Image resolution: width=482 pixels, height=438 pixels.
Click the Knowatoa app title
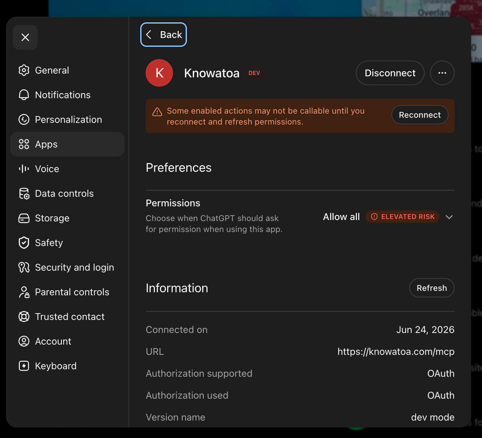coord(212,73)
